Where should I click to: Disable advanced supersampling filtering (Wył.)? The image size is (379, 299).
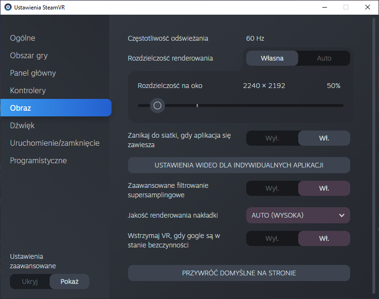point(272,188)
